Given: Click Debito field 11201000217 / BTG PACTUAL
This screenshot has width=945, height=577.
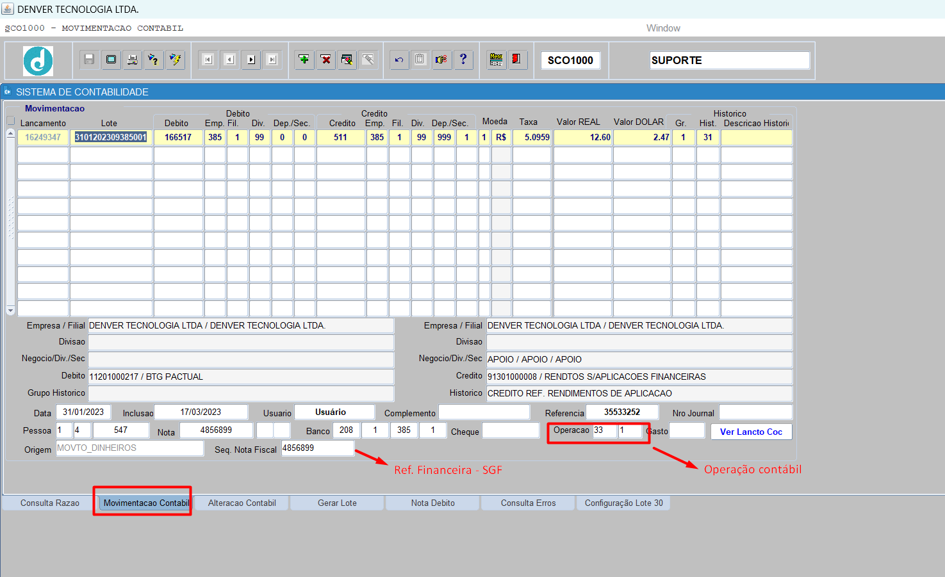Looking at the screenshot, I should [x=241, y=377].
